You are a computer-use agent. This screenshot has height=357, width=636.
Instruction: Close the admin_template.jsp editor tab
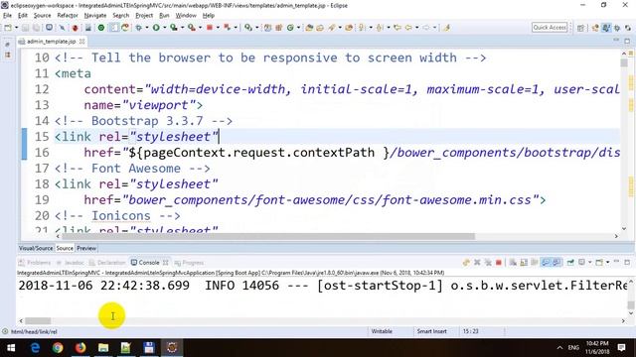pyautogui.click(x=81, y=42)
